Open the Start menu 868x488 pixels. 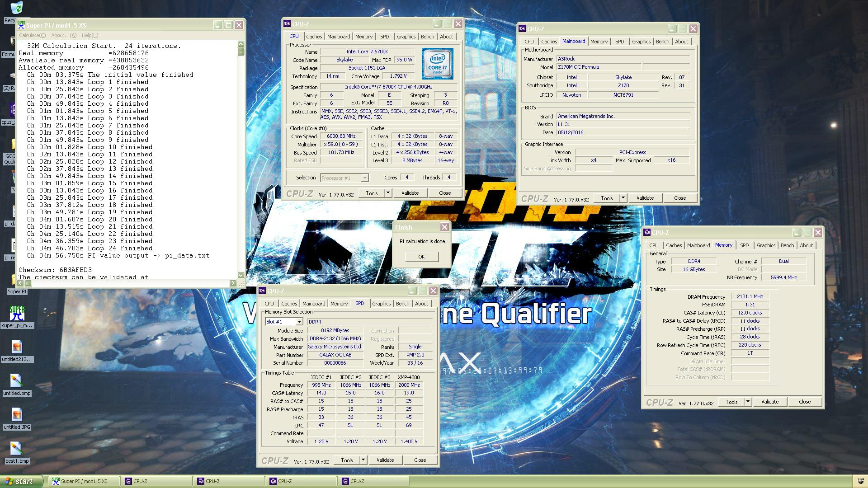coord(21,482)
